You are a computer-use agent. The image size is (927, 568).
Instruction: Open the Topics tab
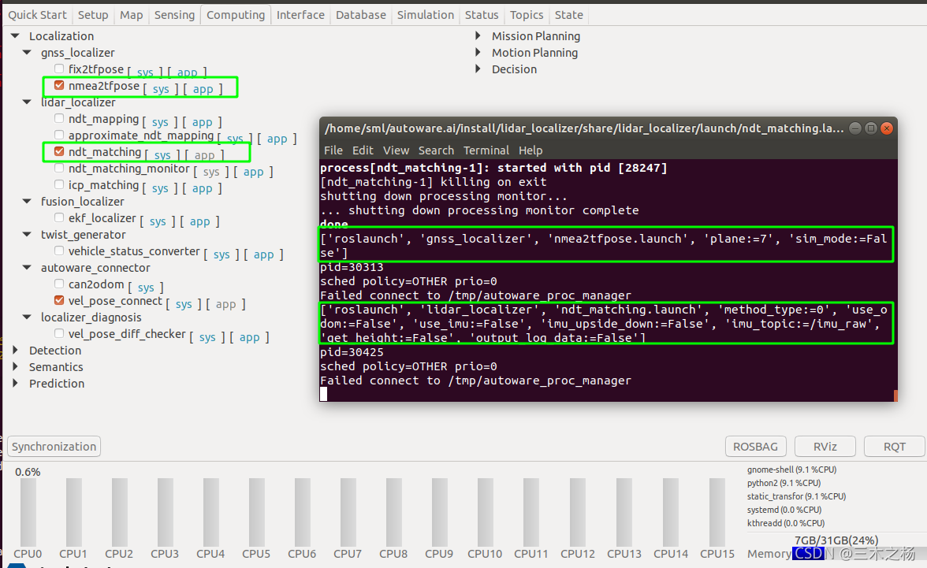(527, 15)
